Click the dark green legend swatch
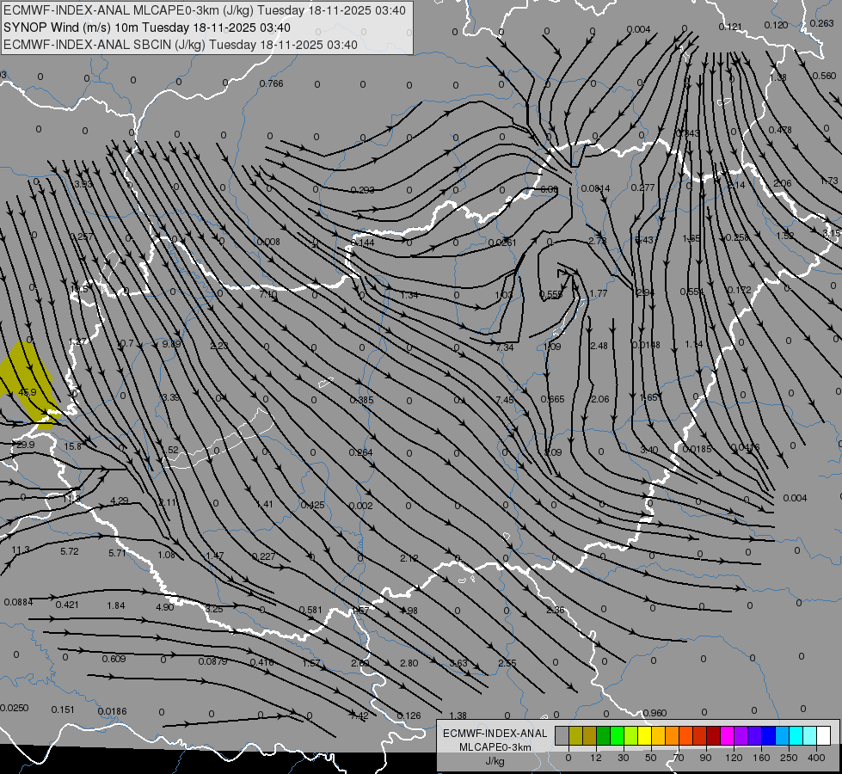Image resolution: width=842 pixels, height=774 pixels. pyautogui.click(x=603, y=735)
